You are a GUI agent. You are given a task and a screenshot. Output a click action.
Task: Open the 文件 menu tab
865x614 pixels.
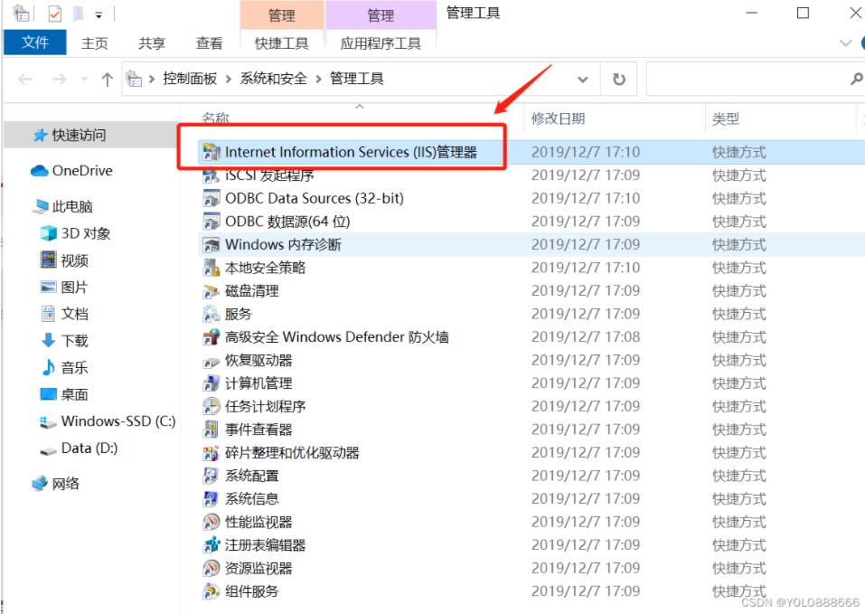35,43
